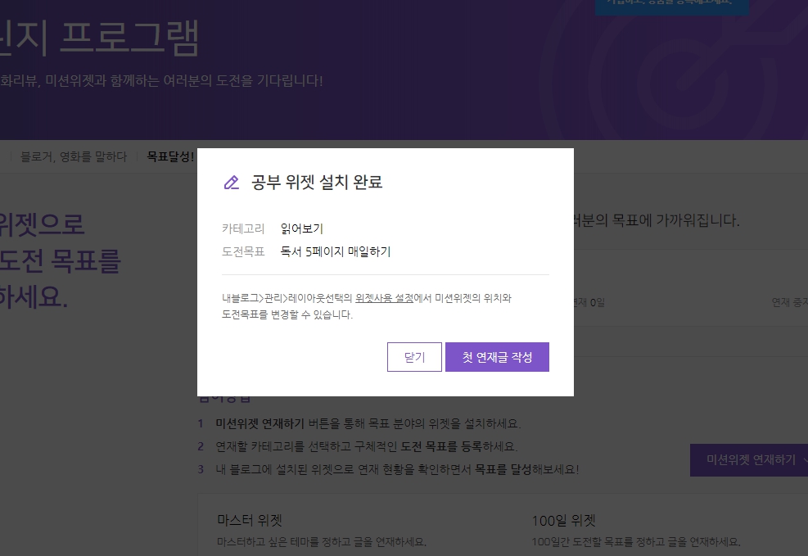The width and height of the screenshot is (808, 556).
Task: Click the 첫 연재글 작성 button
Action: [x=497, y=357]
